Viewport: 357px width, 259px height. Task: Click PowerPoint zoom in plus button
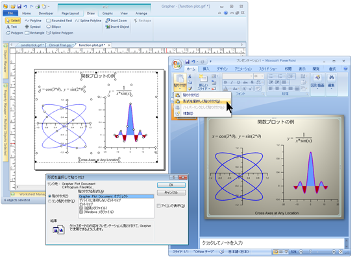tap(334, 252)
